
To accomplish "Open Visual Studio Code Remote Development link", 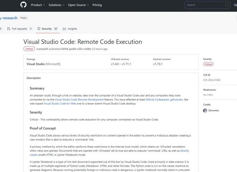I will point(79,99).
